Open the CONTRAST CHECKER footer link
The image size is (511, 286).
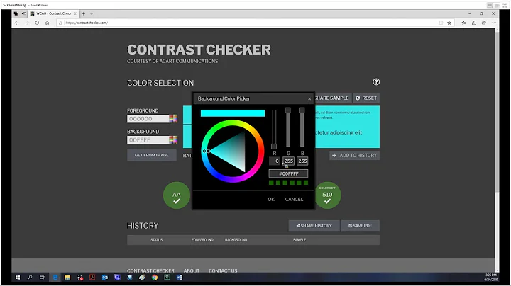point(150,270)
